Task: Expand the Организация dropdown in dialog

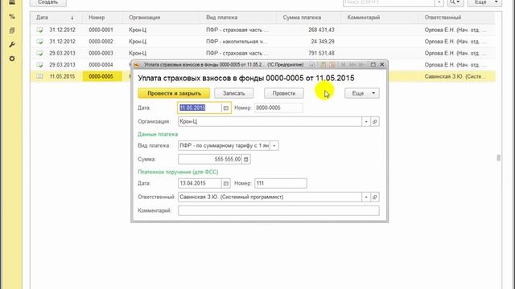Action: click(x=366, y=121)
